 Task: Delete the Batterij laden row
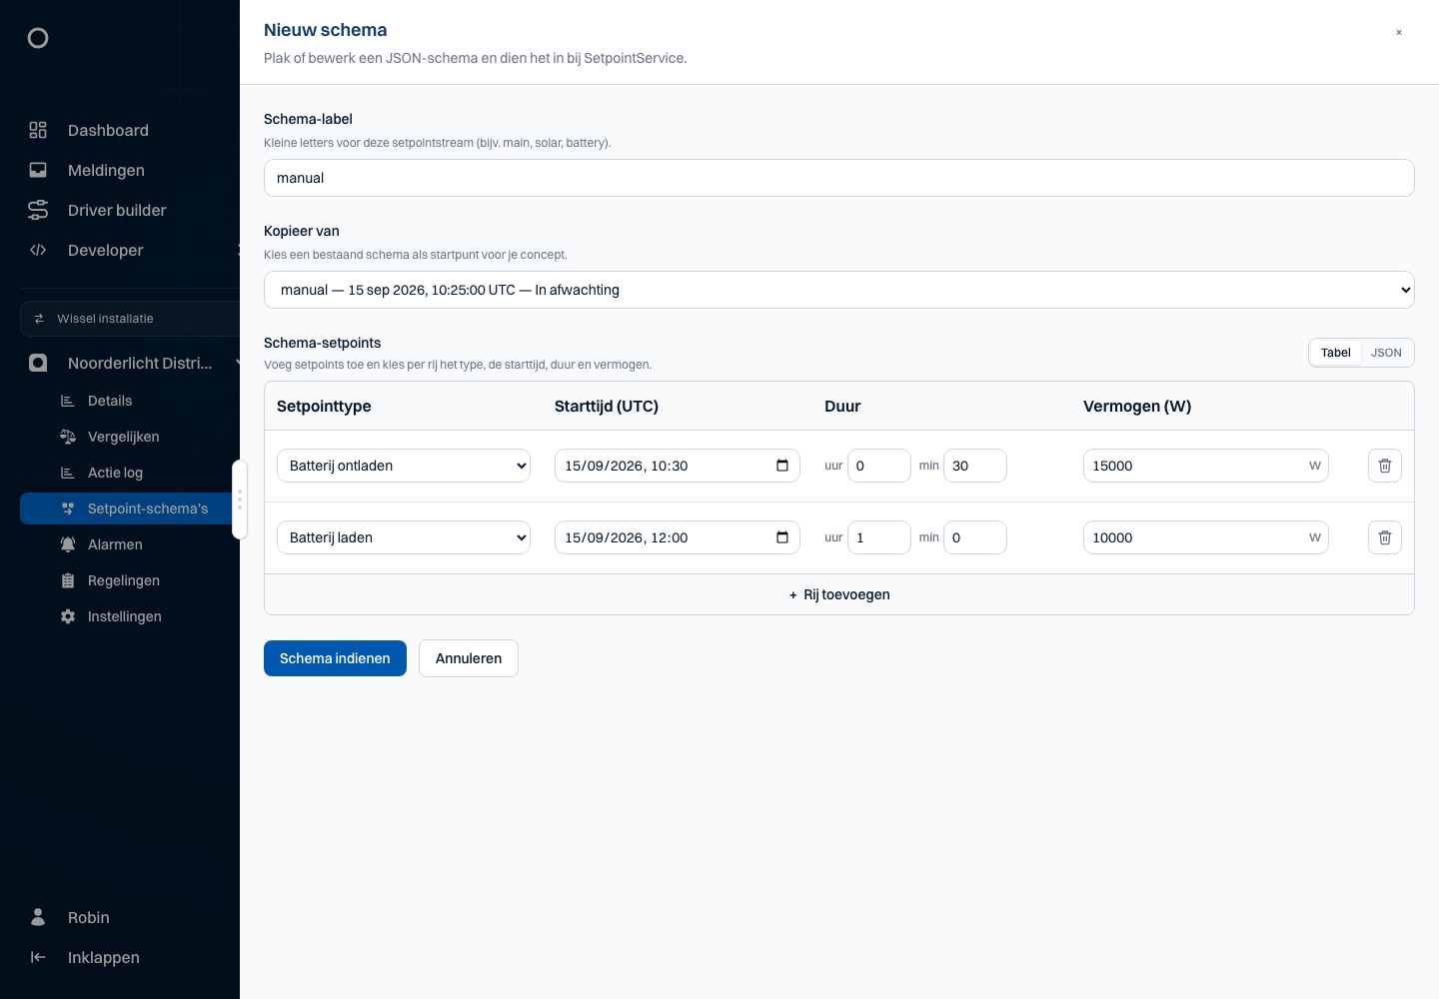pos(1385,537)
